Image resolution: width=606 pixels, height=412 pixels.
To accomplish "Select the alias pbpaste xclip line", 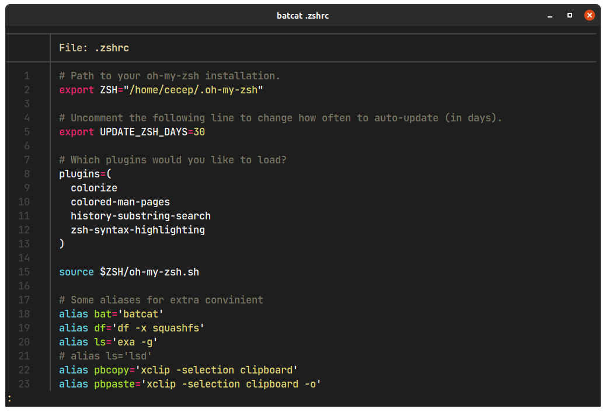I will pyautogui.click(x=190, y=383).
